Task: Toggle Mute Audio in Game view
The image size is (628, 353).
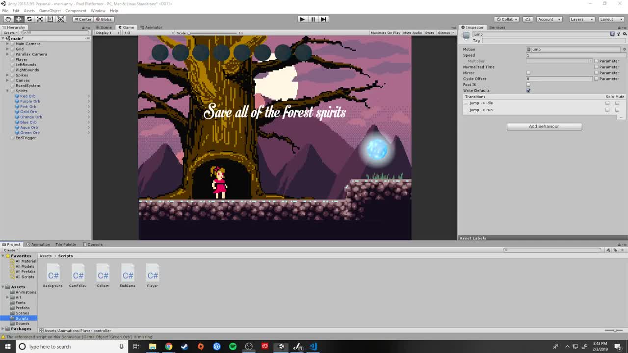Action: tap(413, 33)
